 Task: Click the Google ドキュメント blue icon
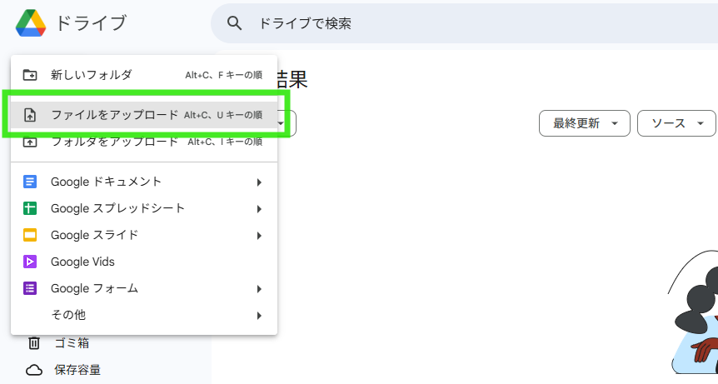pos(30,182)
